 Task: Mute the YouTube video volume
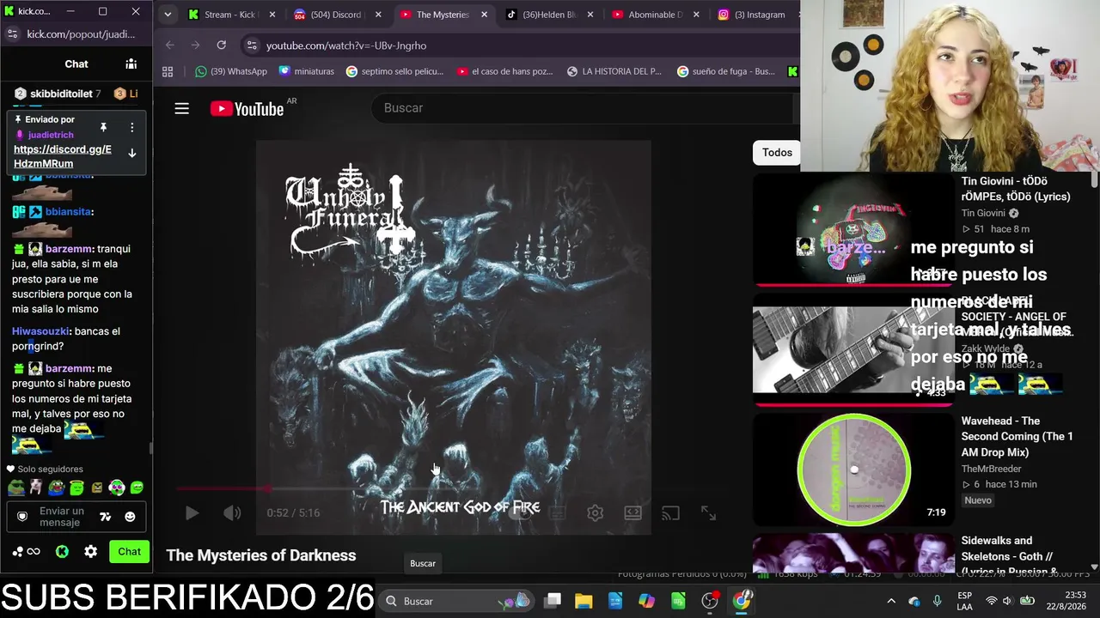coord(232,512)
